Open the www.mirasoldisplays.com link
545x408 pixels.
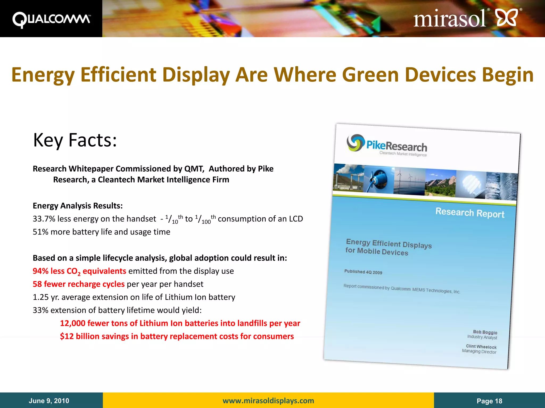coord(268,401)
